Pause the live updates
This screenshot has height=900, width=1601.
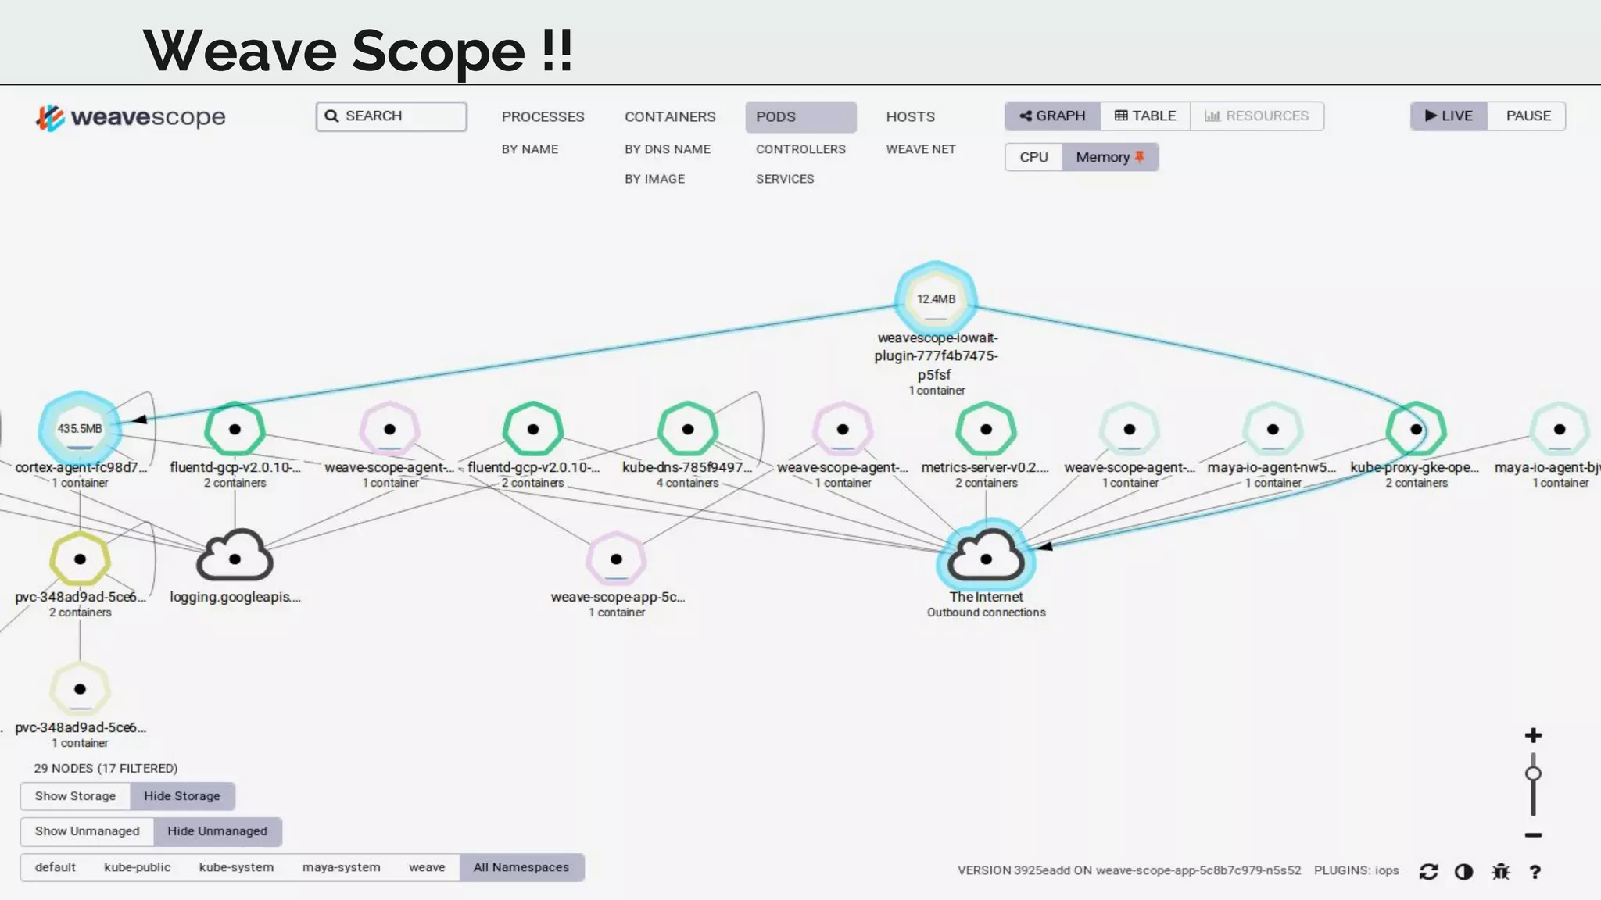[x=1528, y=116]
